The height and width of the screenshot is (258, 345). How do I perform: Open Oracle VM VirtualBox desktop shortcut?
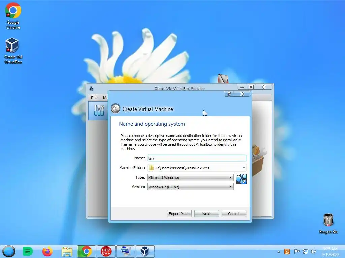[x=13, y=51]
